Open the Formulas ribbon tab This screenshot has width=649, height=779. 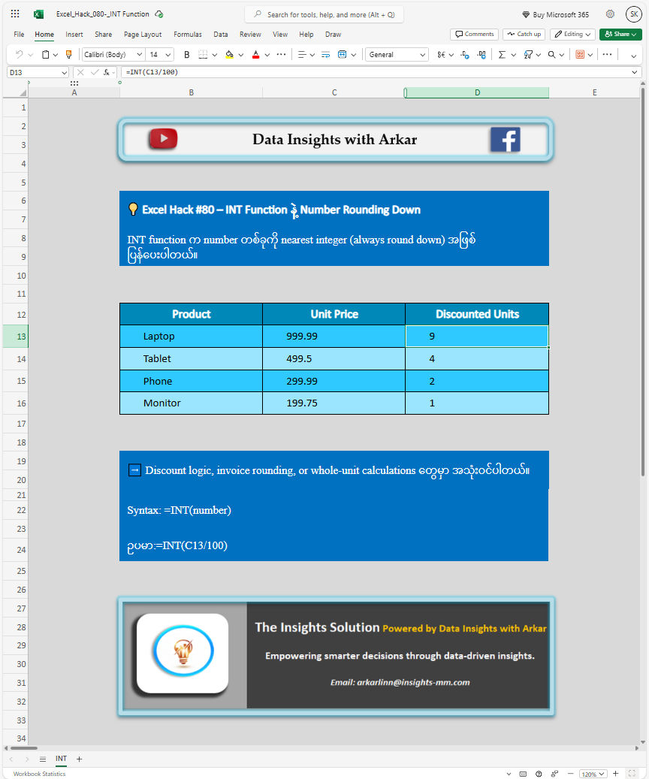point(187,35)
